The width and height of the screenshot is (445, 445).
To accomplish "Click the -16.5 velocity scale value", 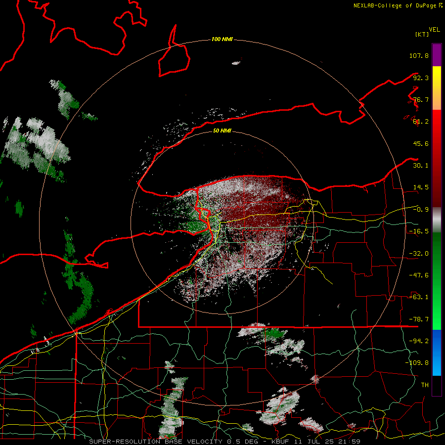I will [419, 231].
